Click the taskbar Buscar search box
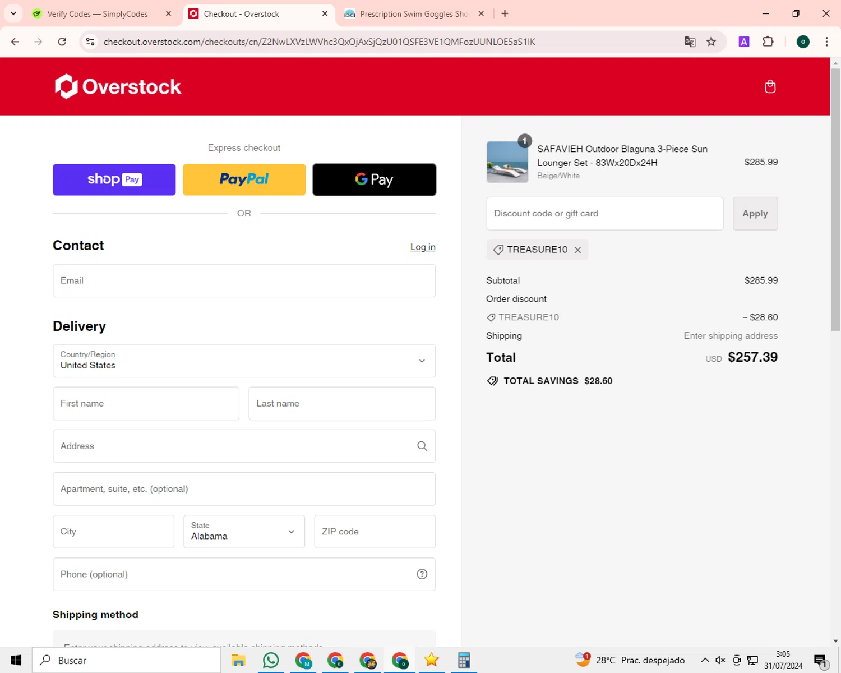Image resolution: width=841 pixels, height=673 pixels. (126, 660)
